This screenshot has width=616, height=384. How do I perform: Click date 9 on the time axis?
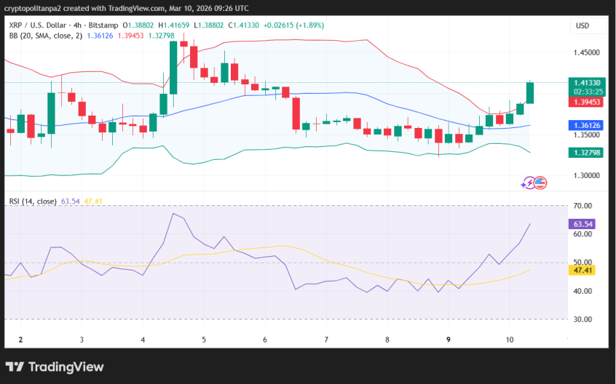pos(449,340)
